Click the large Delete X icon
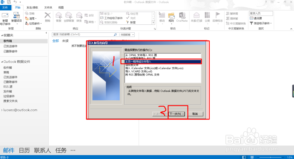Viewport: 294px width, 159px height. click(48, 15)
